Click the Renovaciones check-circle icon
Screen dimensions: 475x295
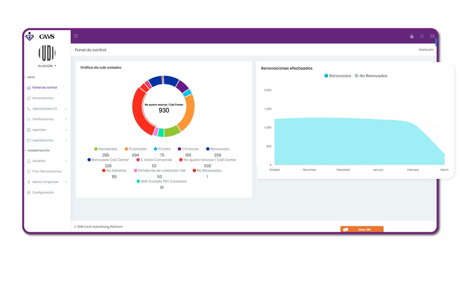[x=29, y=98]
